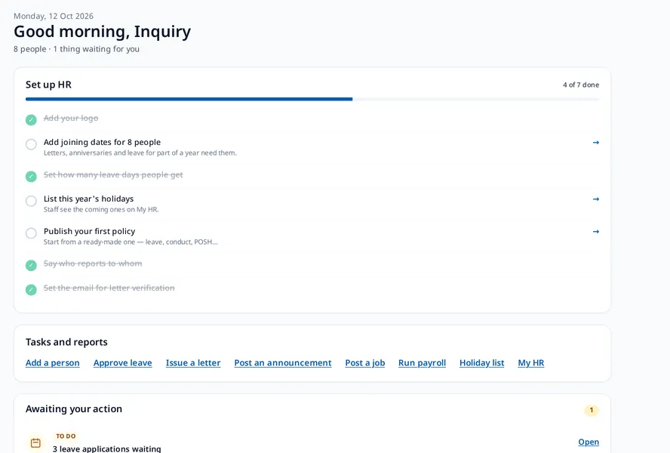The height and width of the screenshot is (453, 670).
Task: Click the Tasks and reports heading
Action: (66, 342)
